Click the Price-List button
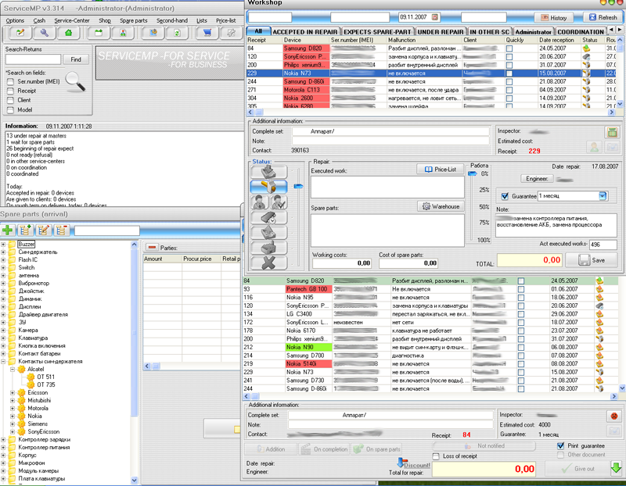The image size is (626, 486). click(439, 170)
